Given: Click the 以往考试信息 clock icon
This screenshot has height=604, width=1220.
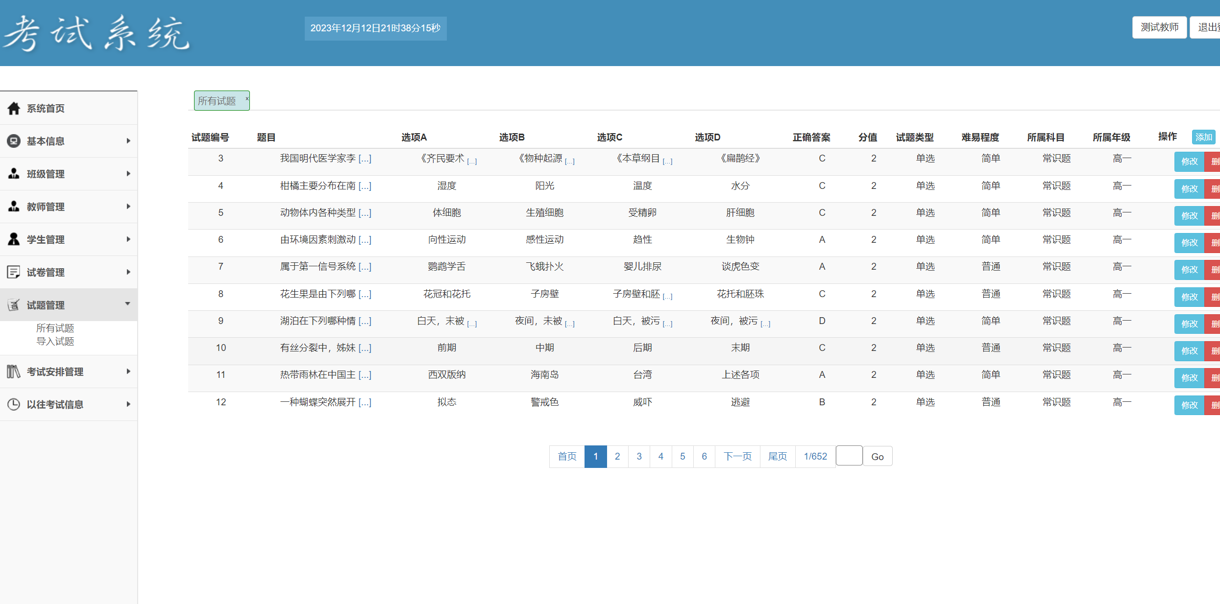Looking at the screenshot, I should (14, 404).
